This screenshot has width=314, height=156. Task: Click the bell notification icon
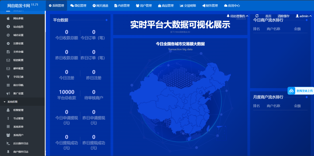[x=228, y=16]
